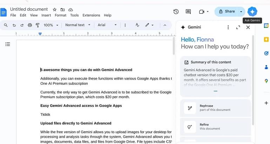Expand the meeting options dropdown arrow

pyautogui.click(x=208, y=12)
